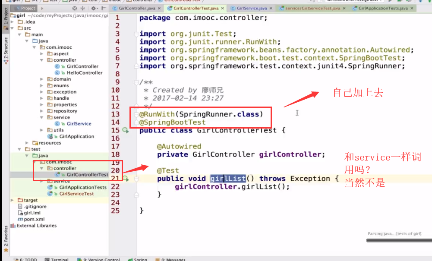
Task: Click the Spring leaf icon in bottom bar
Action: pyautogui.click(x=130, y=259)
